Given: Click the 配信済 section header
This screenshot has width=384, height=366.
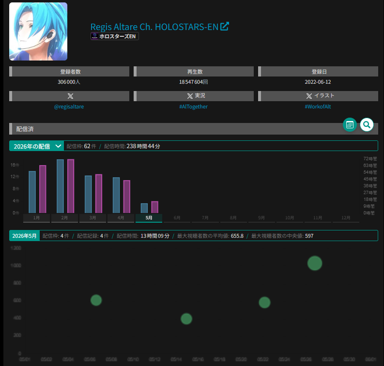Looking at the screenshot, I should point(194,129).
